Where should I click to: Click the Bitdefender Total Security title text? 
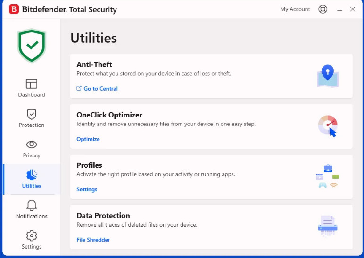point(69,9)
